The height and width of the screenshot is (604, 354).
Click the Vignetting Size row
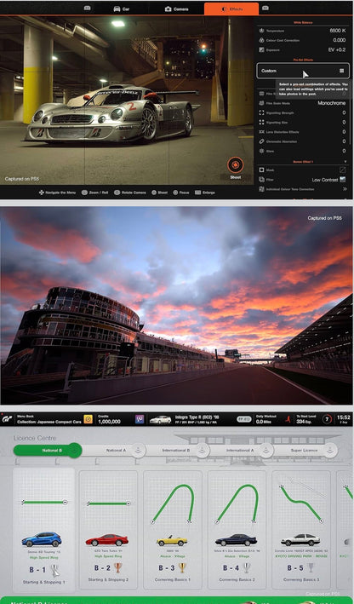point(303,123)
